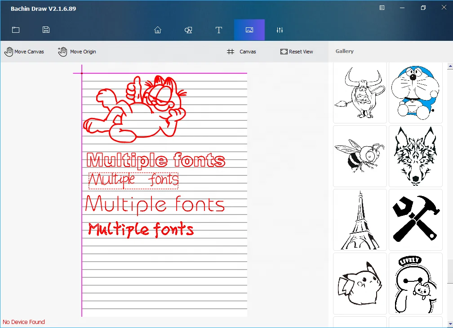The height and width of the screenshot is (328, 453).
Task: Click the Garfield drawing on canvas
Action: click(136, 108)
